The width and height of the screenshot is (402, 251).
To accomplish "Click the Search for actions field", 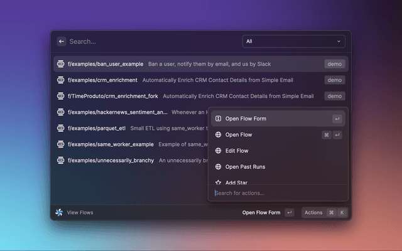I will pyautogui.click(x=276, y=193).
